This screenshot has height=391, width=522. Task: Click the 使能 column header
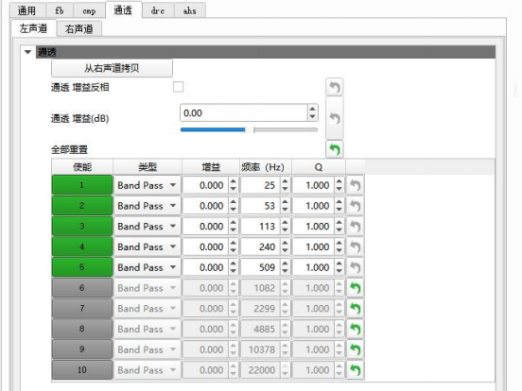click(x=82, y=167)
